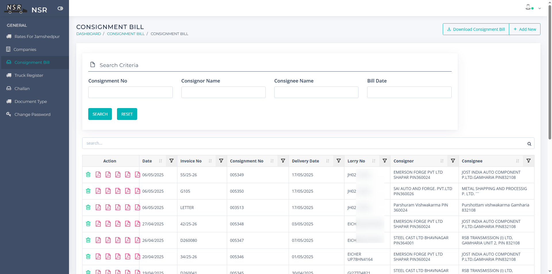Open the Invoice No column filter
Image resolution: width=552 pixels, height=274 pixels.
pyautogui.click(x=221, y=161)
